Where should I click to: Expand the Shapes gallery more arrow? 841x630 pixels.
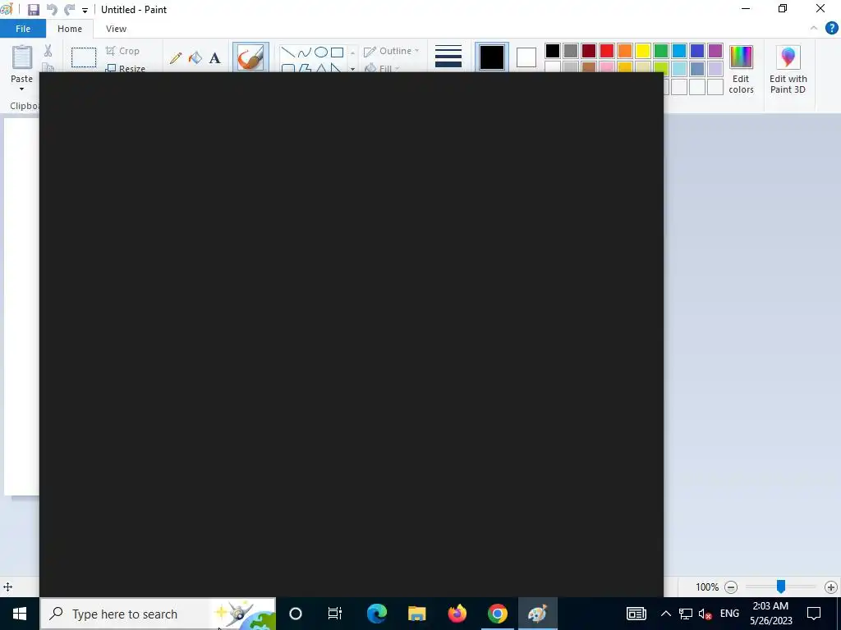(x=352, y=69)
